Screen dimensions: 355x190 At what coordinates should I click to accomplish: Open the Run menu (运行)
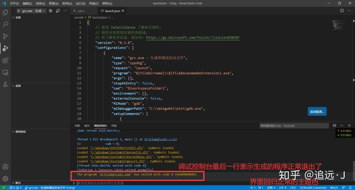pyautogui.click(x=80, y=3)
